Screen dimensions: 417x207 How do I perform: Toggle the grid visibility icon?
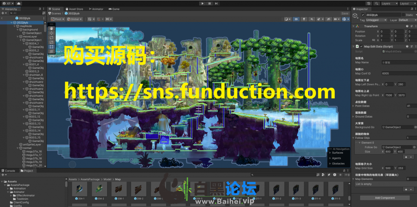point(90,19)
